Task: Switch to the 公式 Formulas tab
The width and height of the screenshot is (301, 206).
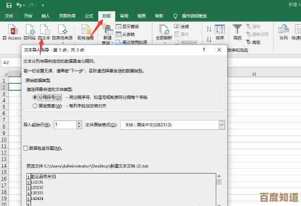Action: [89, 16]
